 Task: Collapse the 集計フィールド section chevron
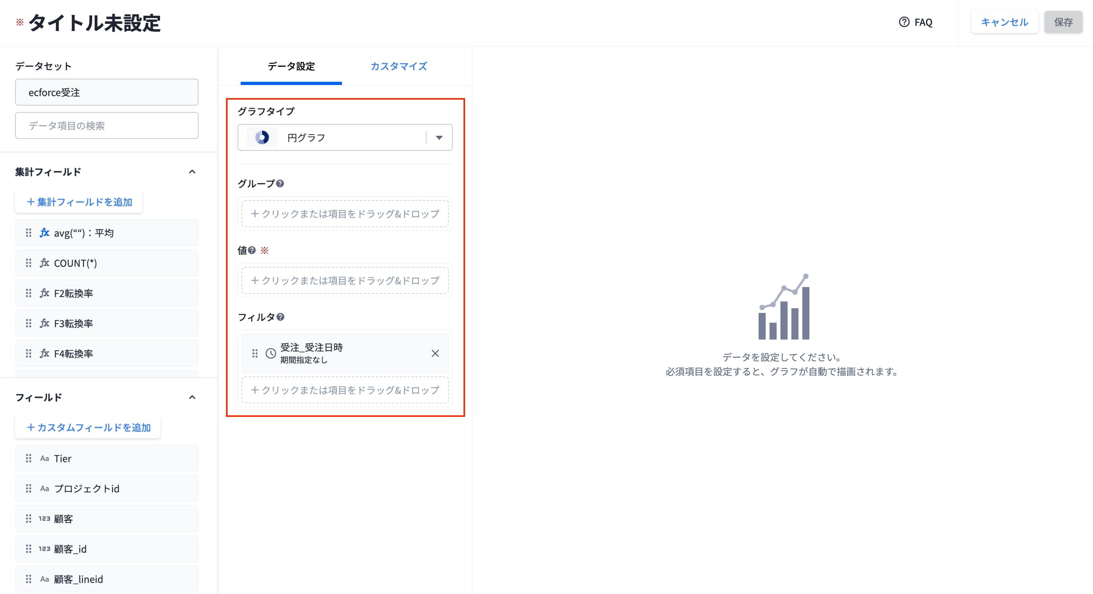[x=192, y=172]
